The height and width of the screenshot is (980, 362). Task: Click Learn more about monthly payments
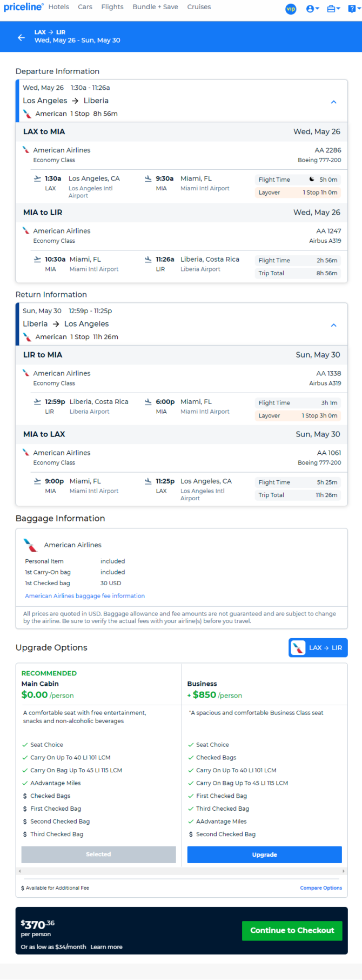pyautogui.click(x=106, y=947)
